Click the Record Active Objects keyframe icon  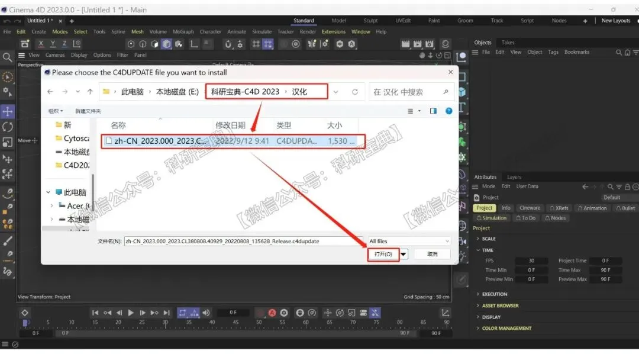(260, 313)
